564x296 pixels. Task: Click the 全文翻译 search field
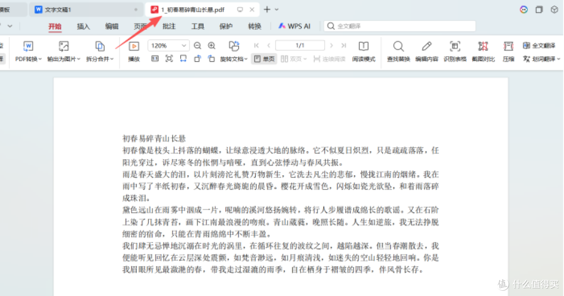tap(399, 26)
